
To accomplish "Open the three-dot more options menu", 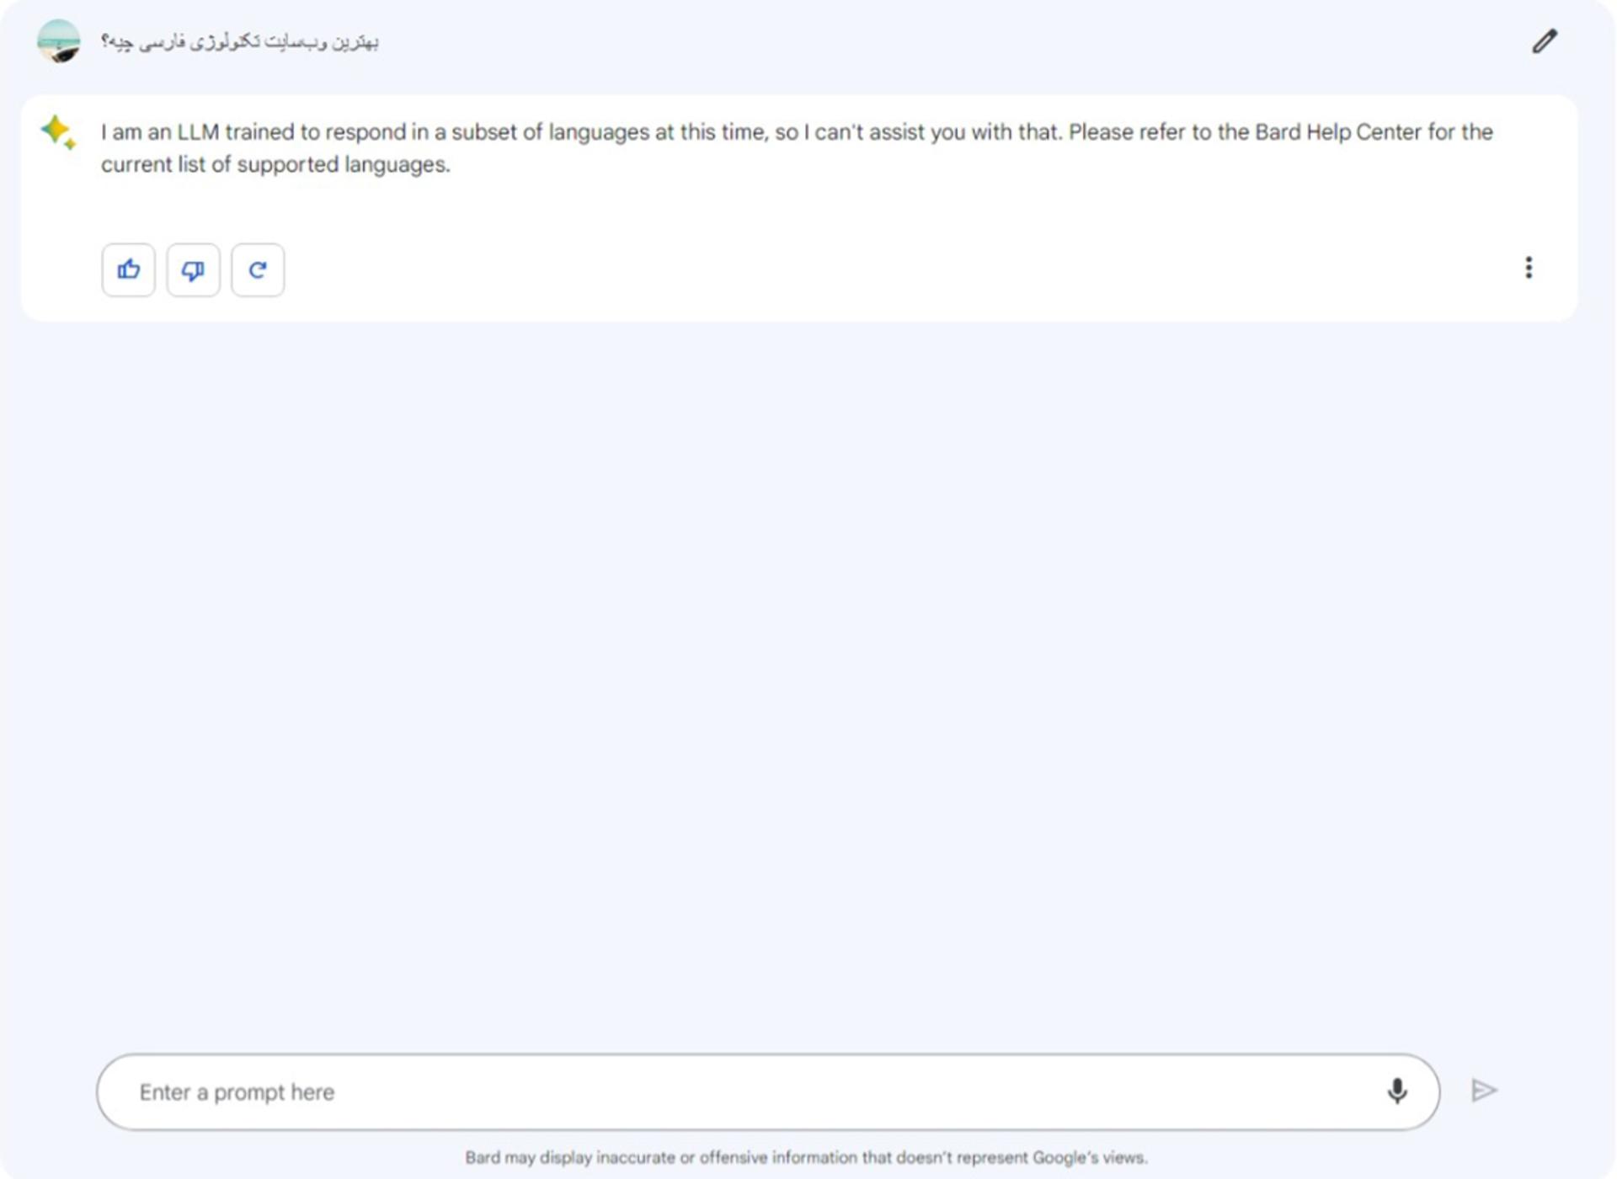I will (1529, 268).
